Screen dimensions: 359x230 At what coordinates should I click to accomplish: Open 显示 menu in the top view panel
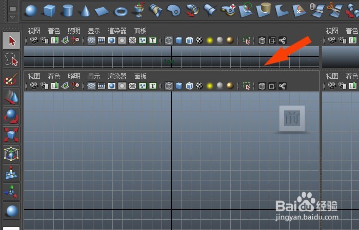94,31
